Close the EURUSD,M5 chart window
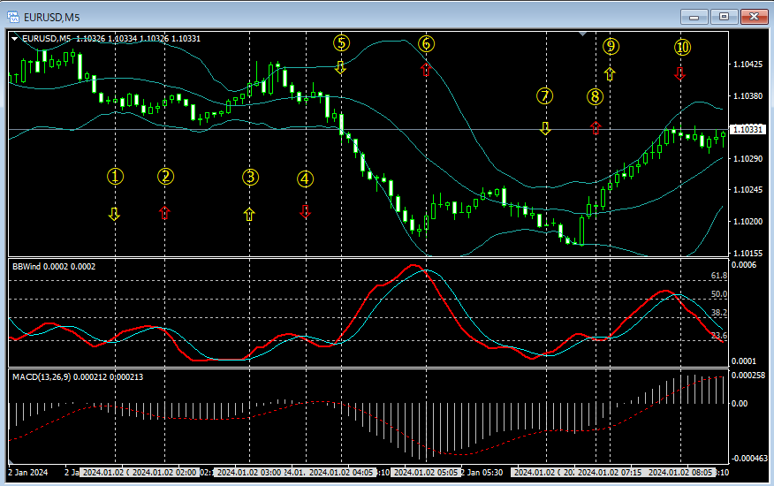The height and width of the screenshot is (486, 774). coord(754,18)
